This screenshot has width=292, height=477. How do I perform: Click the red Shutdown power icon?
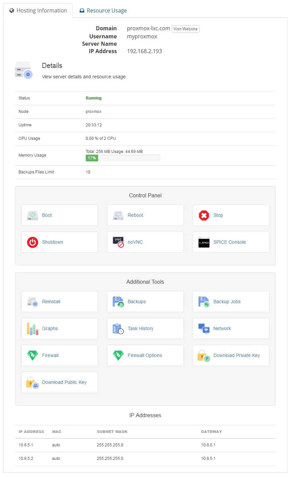[33, 242]
